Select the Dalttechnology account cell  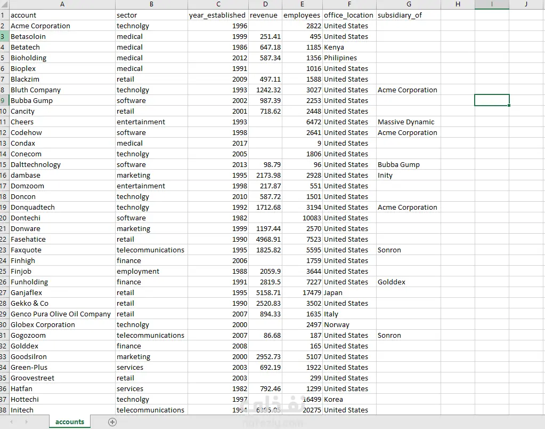click(x=62, y=165)
